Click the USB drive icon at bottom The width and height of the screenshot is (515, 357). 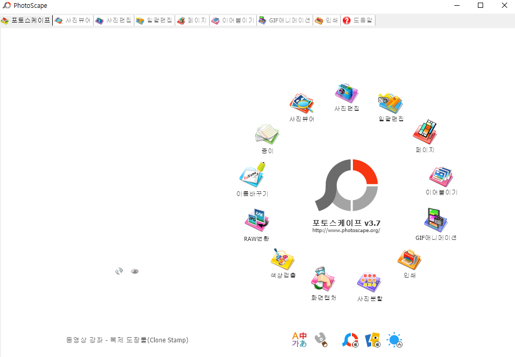click(x=321, y=340)
